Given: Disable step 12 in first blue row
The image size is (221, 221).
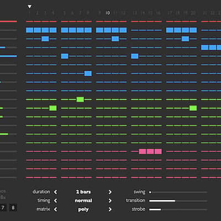Looking at the screenshot, I should tap(123, 30).
